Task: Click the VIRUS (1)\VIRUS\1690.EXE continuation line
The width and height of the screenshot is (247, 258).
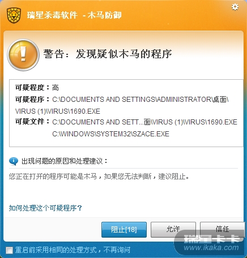Action: pyautogui.click(x=58, y=111)
